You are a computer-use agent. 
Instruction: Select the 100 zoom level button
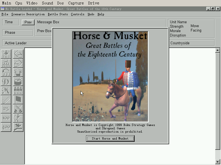6,118
